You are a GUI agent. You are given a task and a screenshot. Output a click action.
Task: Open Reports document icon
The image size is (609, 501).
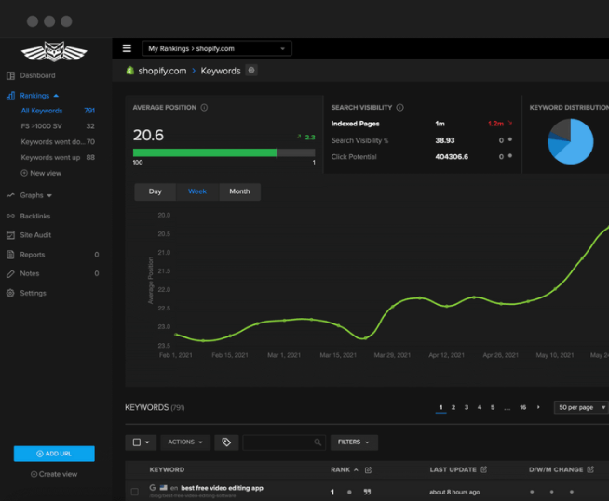tap(10, 255)
